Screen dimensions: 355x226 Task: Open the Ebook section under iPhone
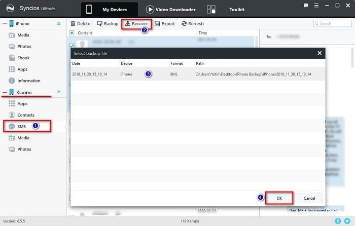tap(23, 58)
